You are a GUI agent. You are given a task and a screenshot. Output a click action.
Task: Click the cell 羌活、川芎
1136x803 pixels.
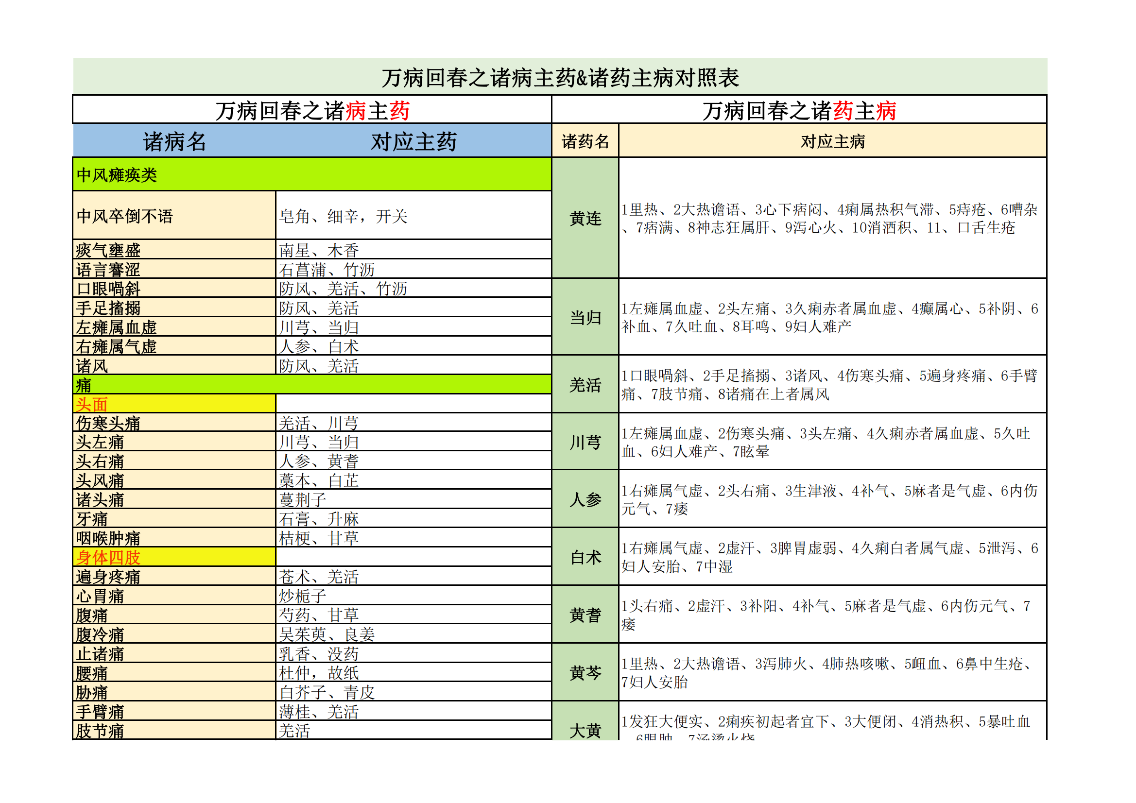(413, 423)
